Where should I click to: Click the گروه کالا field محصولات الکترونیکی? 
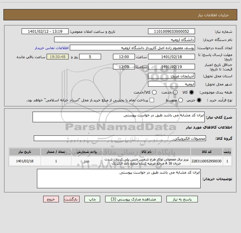tap(120, 138)
